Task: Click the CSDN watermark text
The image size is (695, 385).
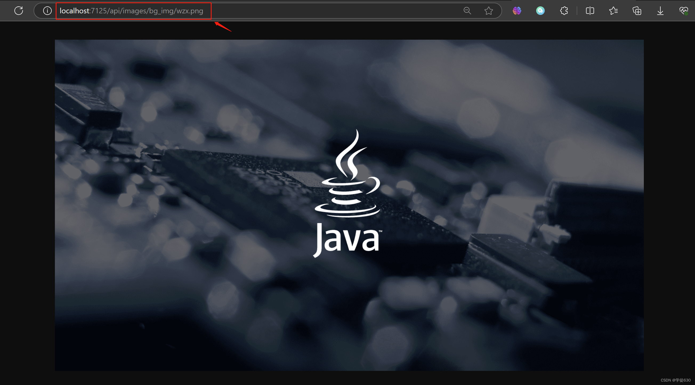Action: tap(675, 380)
